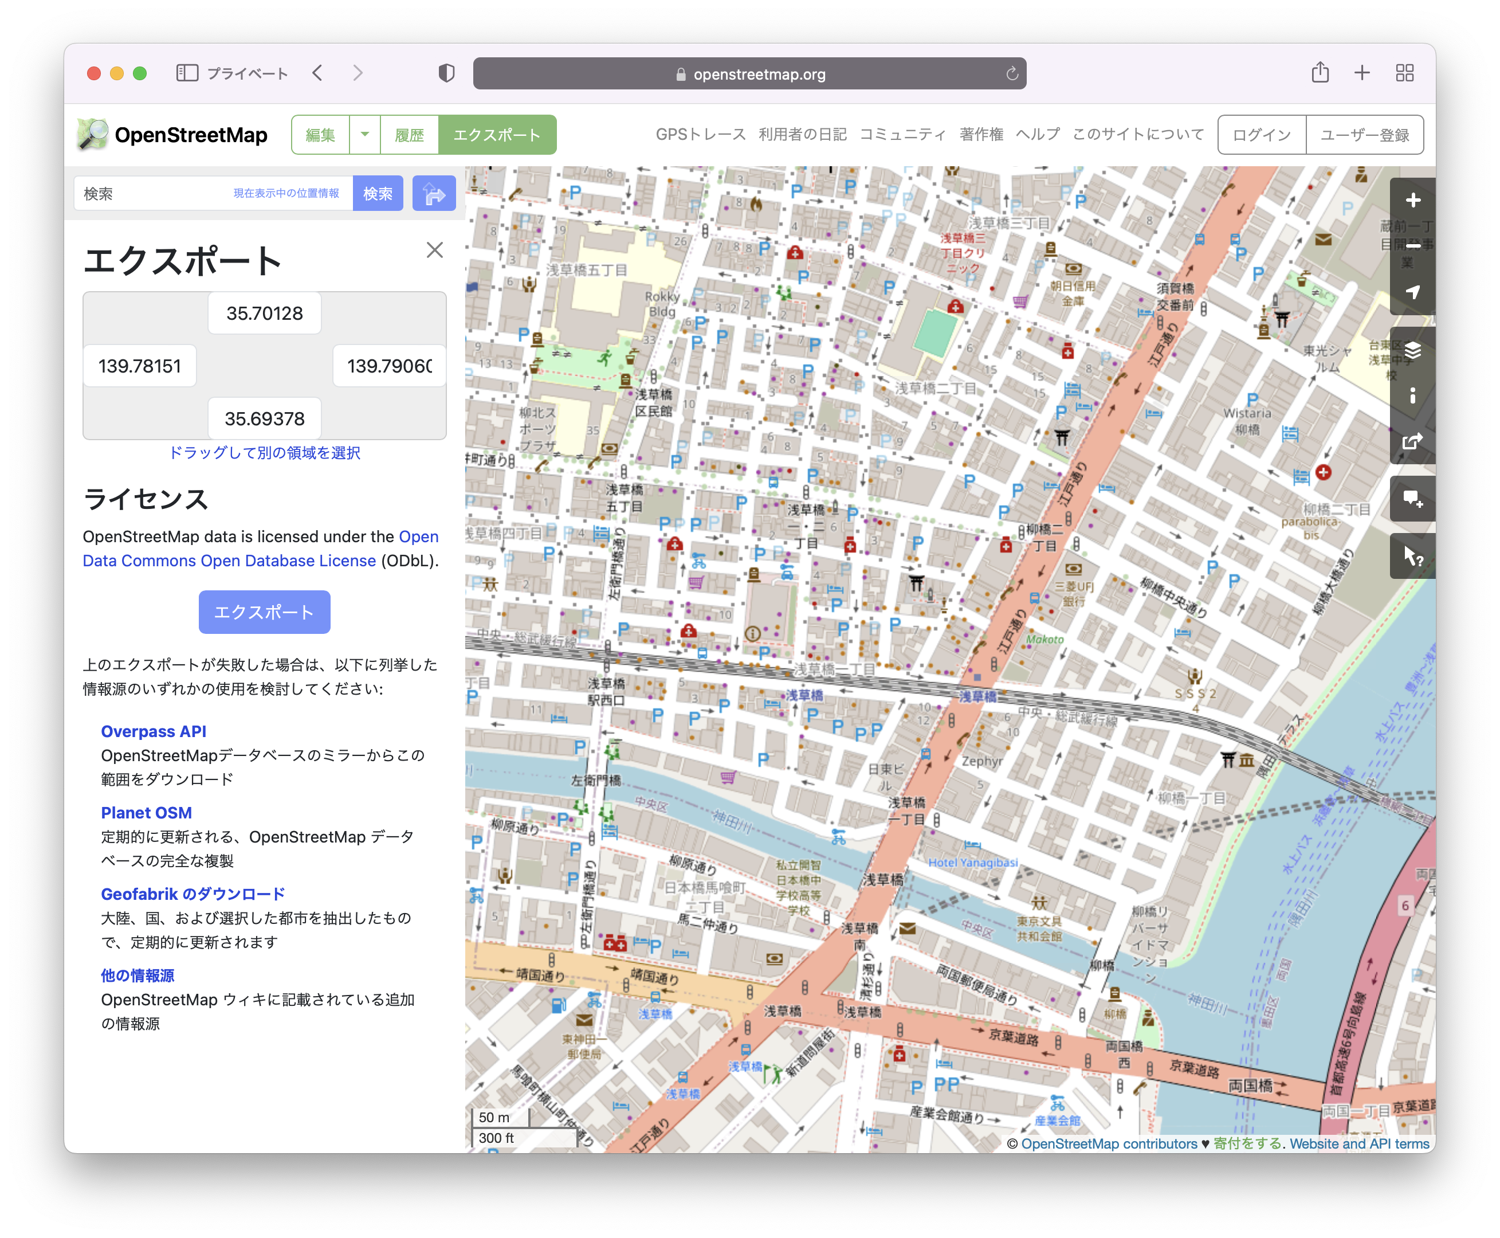Close the export panel with the X
This screenshot has width=1500, height=1238.
435,250
